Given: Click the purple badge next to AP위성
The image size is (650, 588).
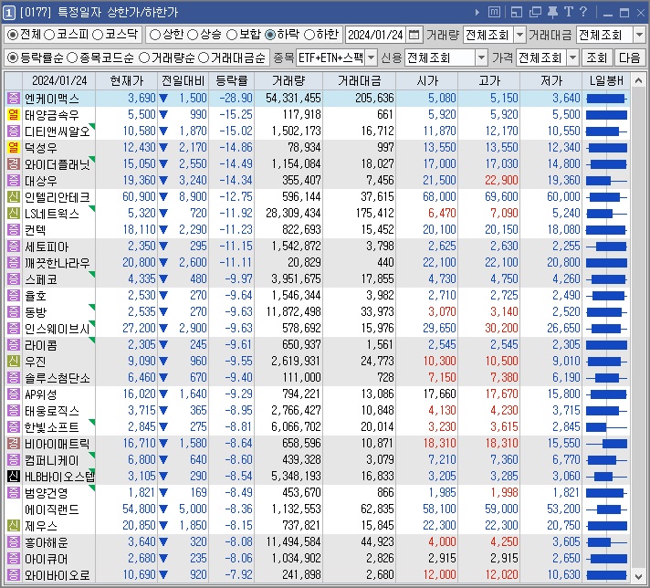Looking at the screenshot, I should coord(14,394).
